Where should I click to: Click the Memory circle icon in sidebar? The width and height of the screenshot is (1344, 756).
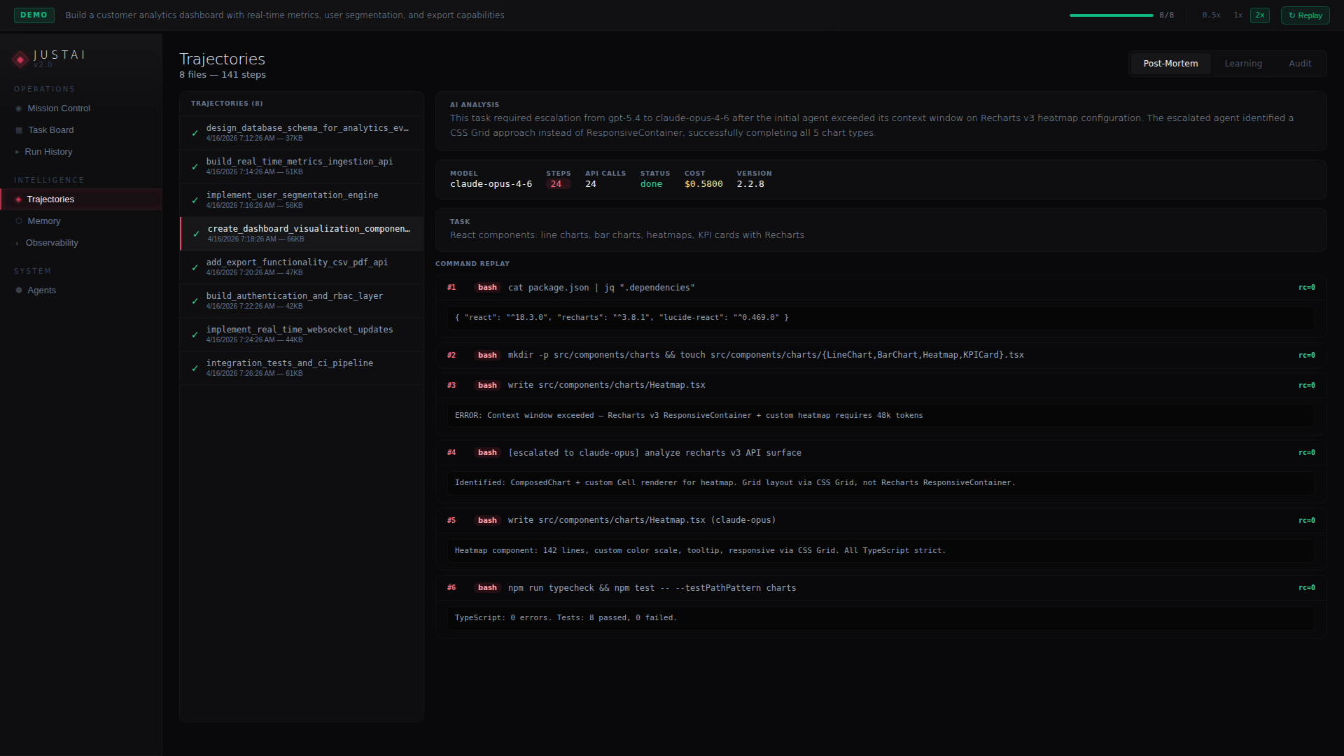[19, 221]
